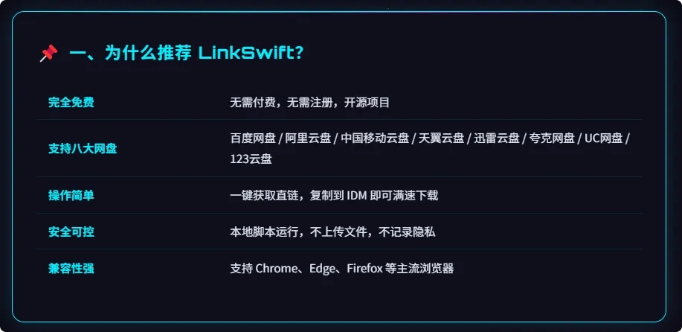Click the red pushpin icon
This screenshot has width=682, height=332.
tap(49, 54)
